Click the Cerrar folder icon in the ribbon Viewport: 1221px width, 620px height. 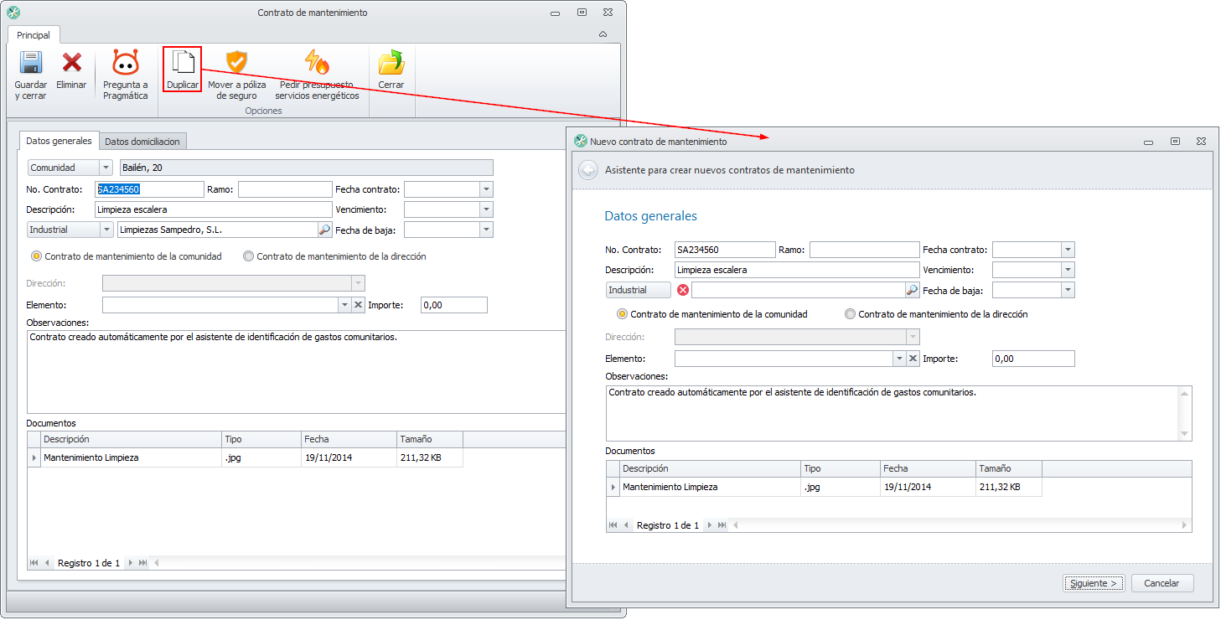391,63
